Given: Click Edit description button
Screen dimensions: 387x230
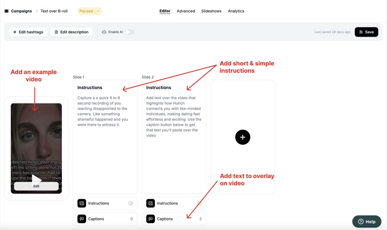Looking at the screenshot, I should coord(71,32).
